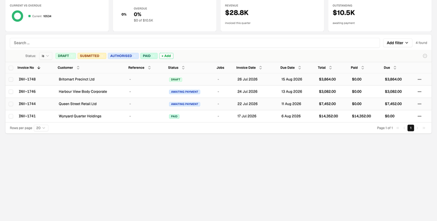Viewport: 437px width, 221px height.
Task: Sort by Due Date sort icon
Action: [x=300, y=68]
